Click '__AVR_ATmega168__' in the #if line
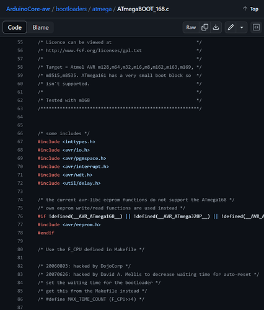Viewport: 264px width, 310px height. 97,216
